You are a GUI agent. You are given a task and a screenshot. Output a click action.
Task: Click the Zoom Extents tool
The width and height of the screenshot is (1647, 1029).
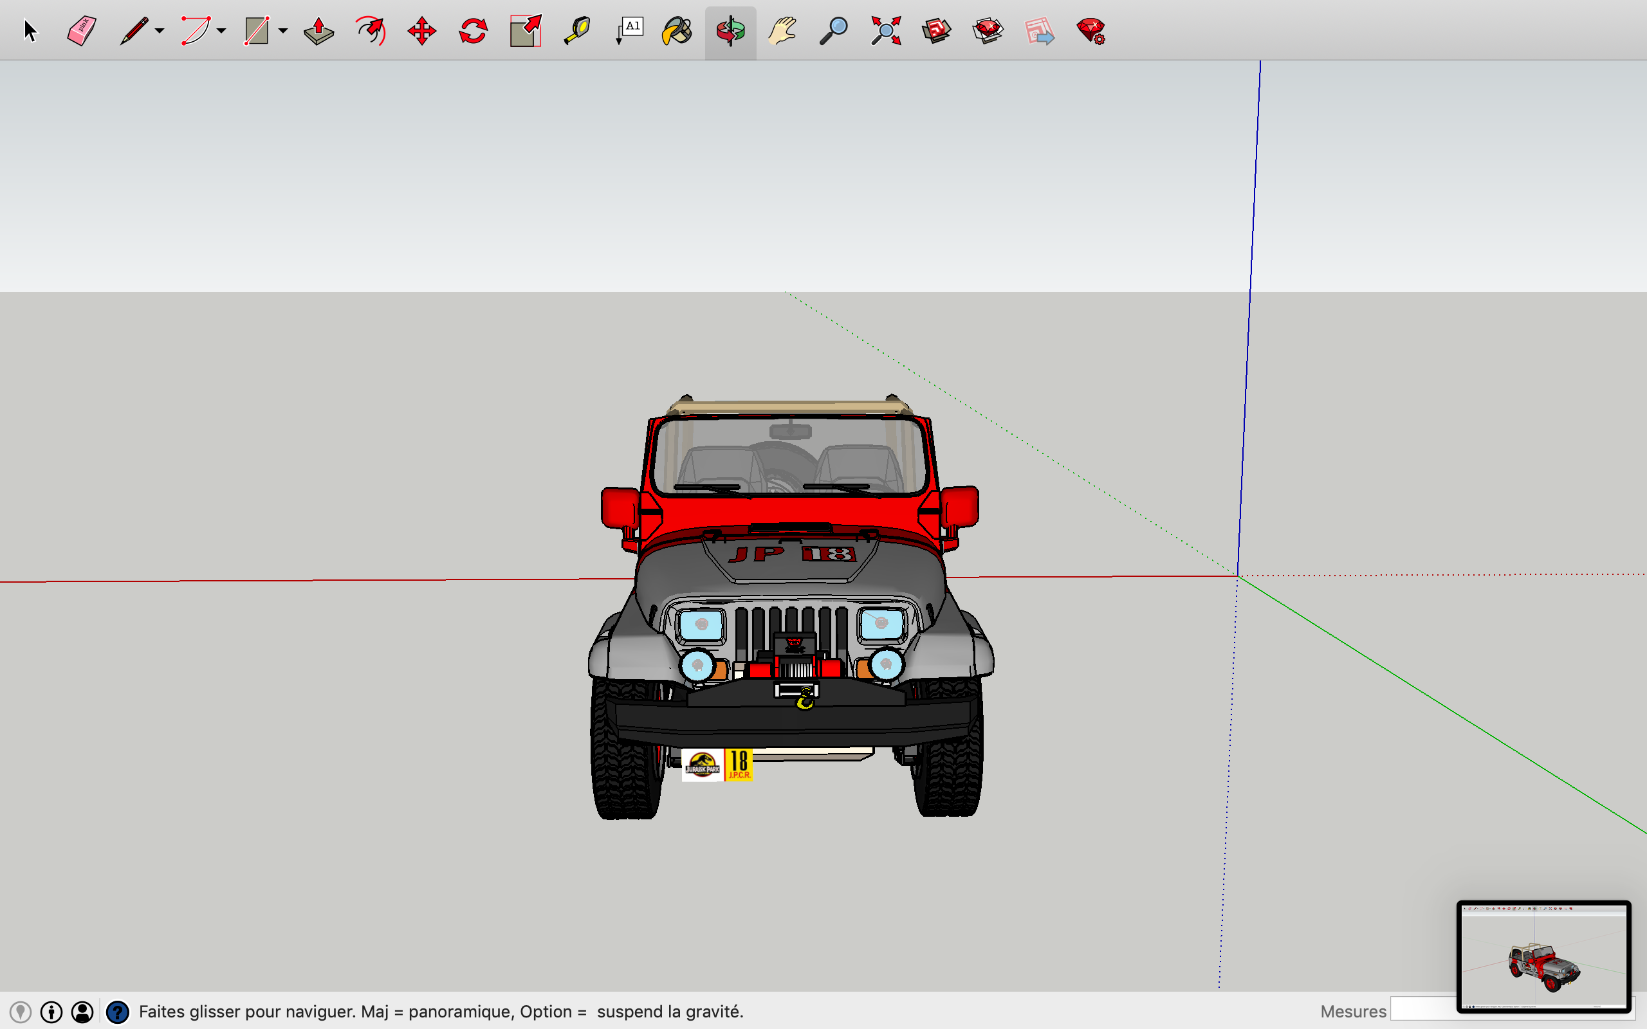coord(885,32)
